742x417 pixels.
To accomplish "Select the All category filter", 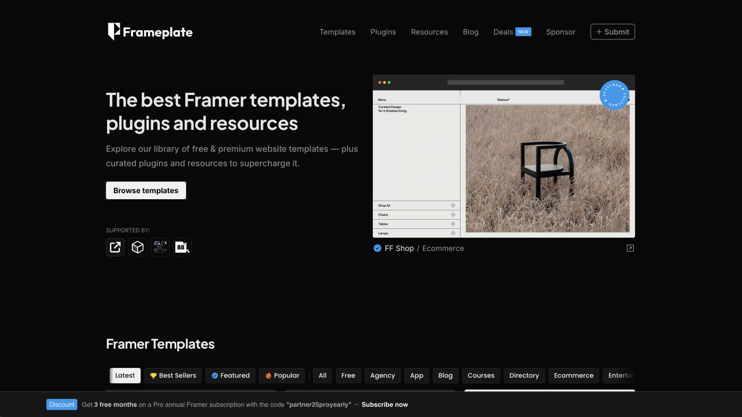I will pos(322,375).
